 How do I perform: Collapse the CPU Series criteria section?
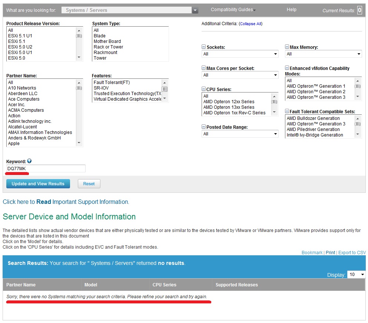tap(204, 89)
